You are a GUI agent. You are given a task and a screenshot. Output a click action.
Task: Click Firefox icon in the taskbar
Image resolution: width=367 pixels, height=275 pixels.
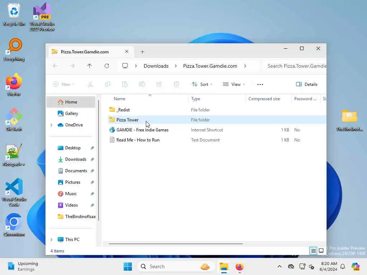point(239,266)
